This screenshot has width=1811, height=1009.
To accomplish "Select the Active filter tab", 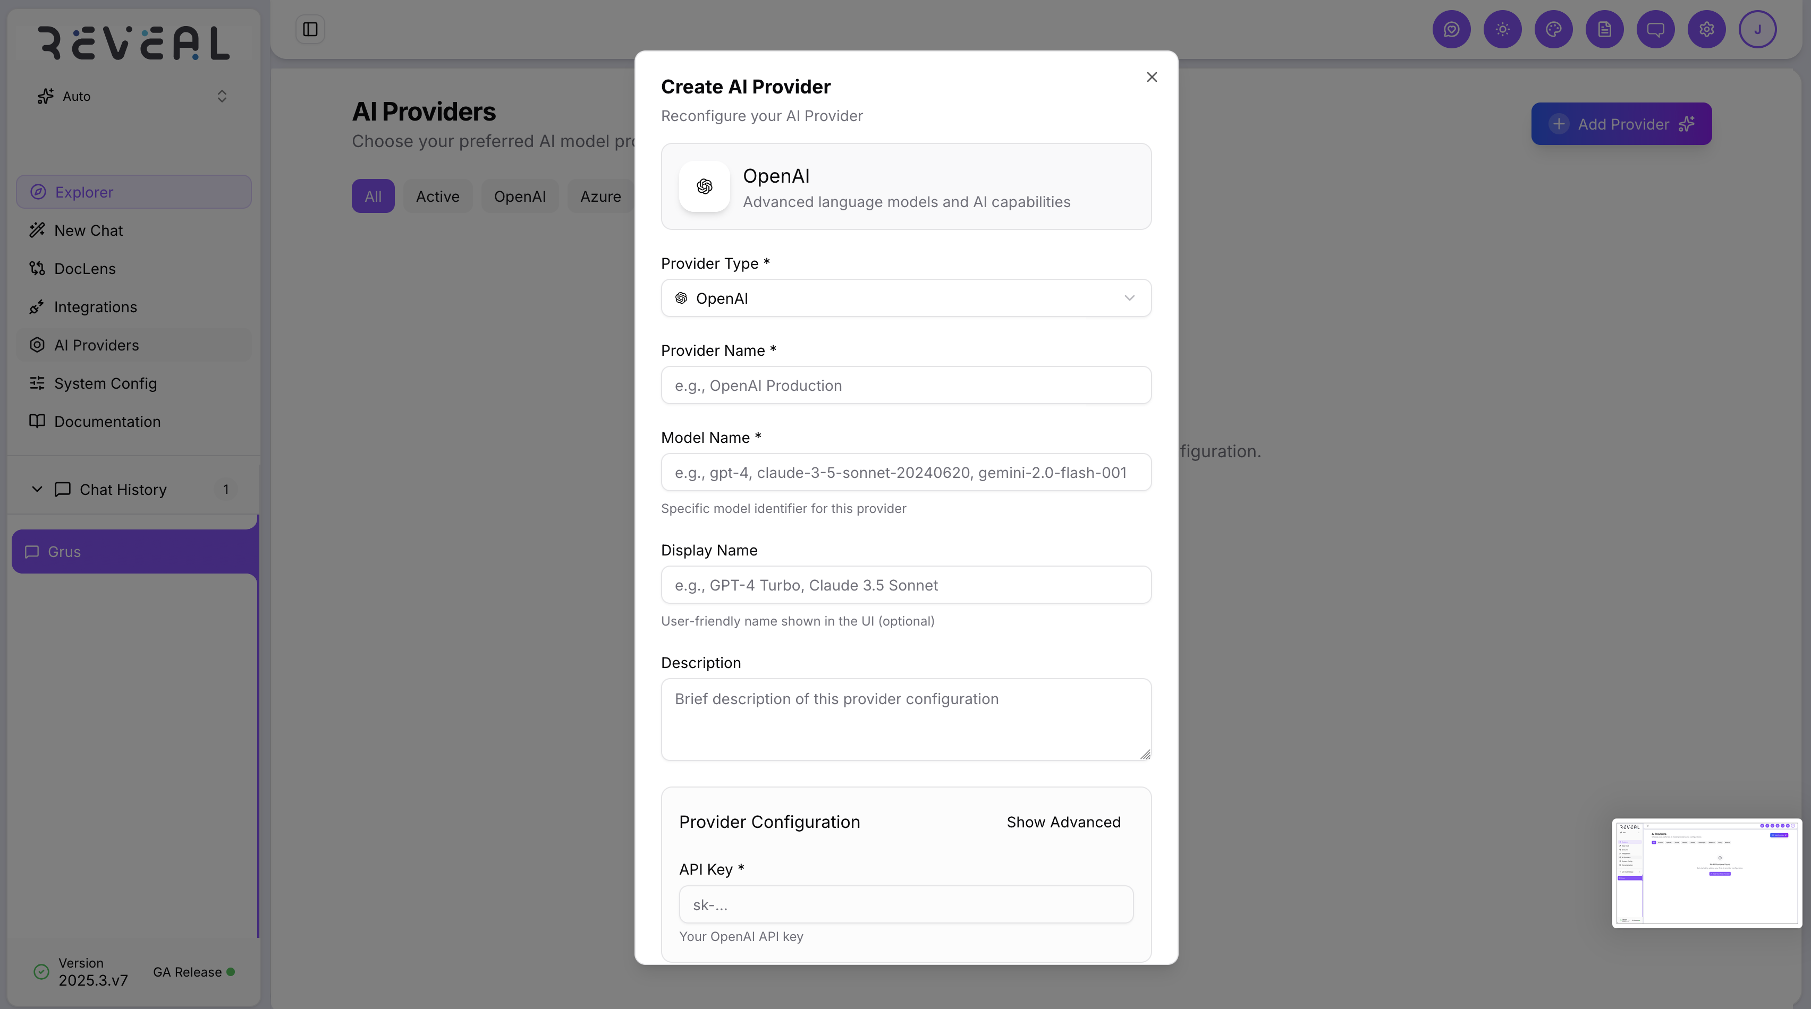I will pos(437,196).
